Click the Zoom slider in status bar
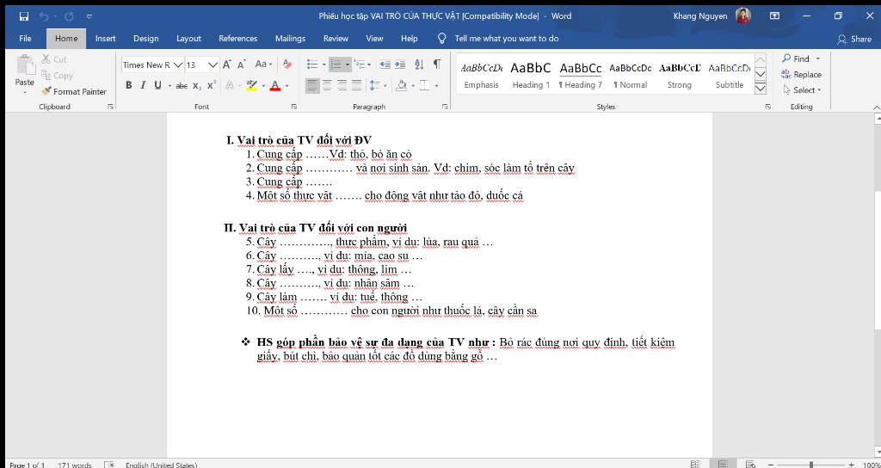Screen dimensions: 881x468 point(810,465)
